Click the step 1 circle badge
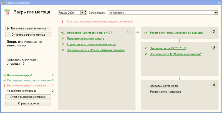The width and height of the screenshot is (222, 113). 130,32
